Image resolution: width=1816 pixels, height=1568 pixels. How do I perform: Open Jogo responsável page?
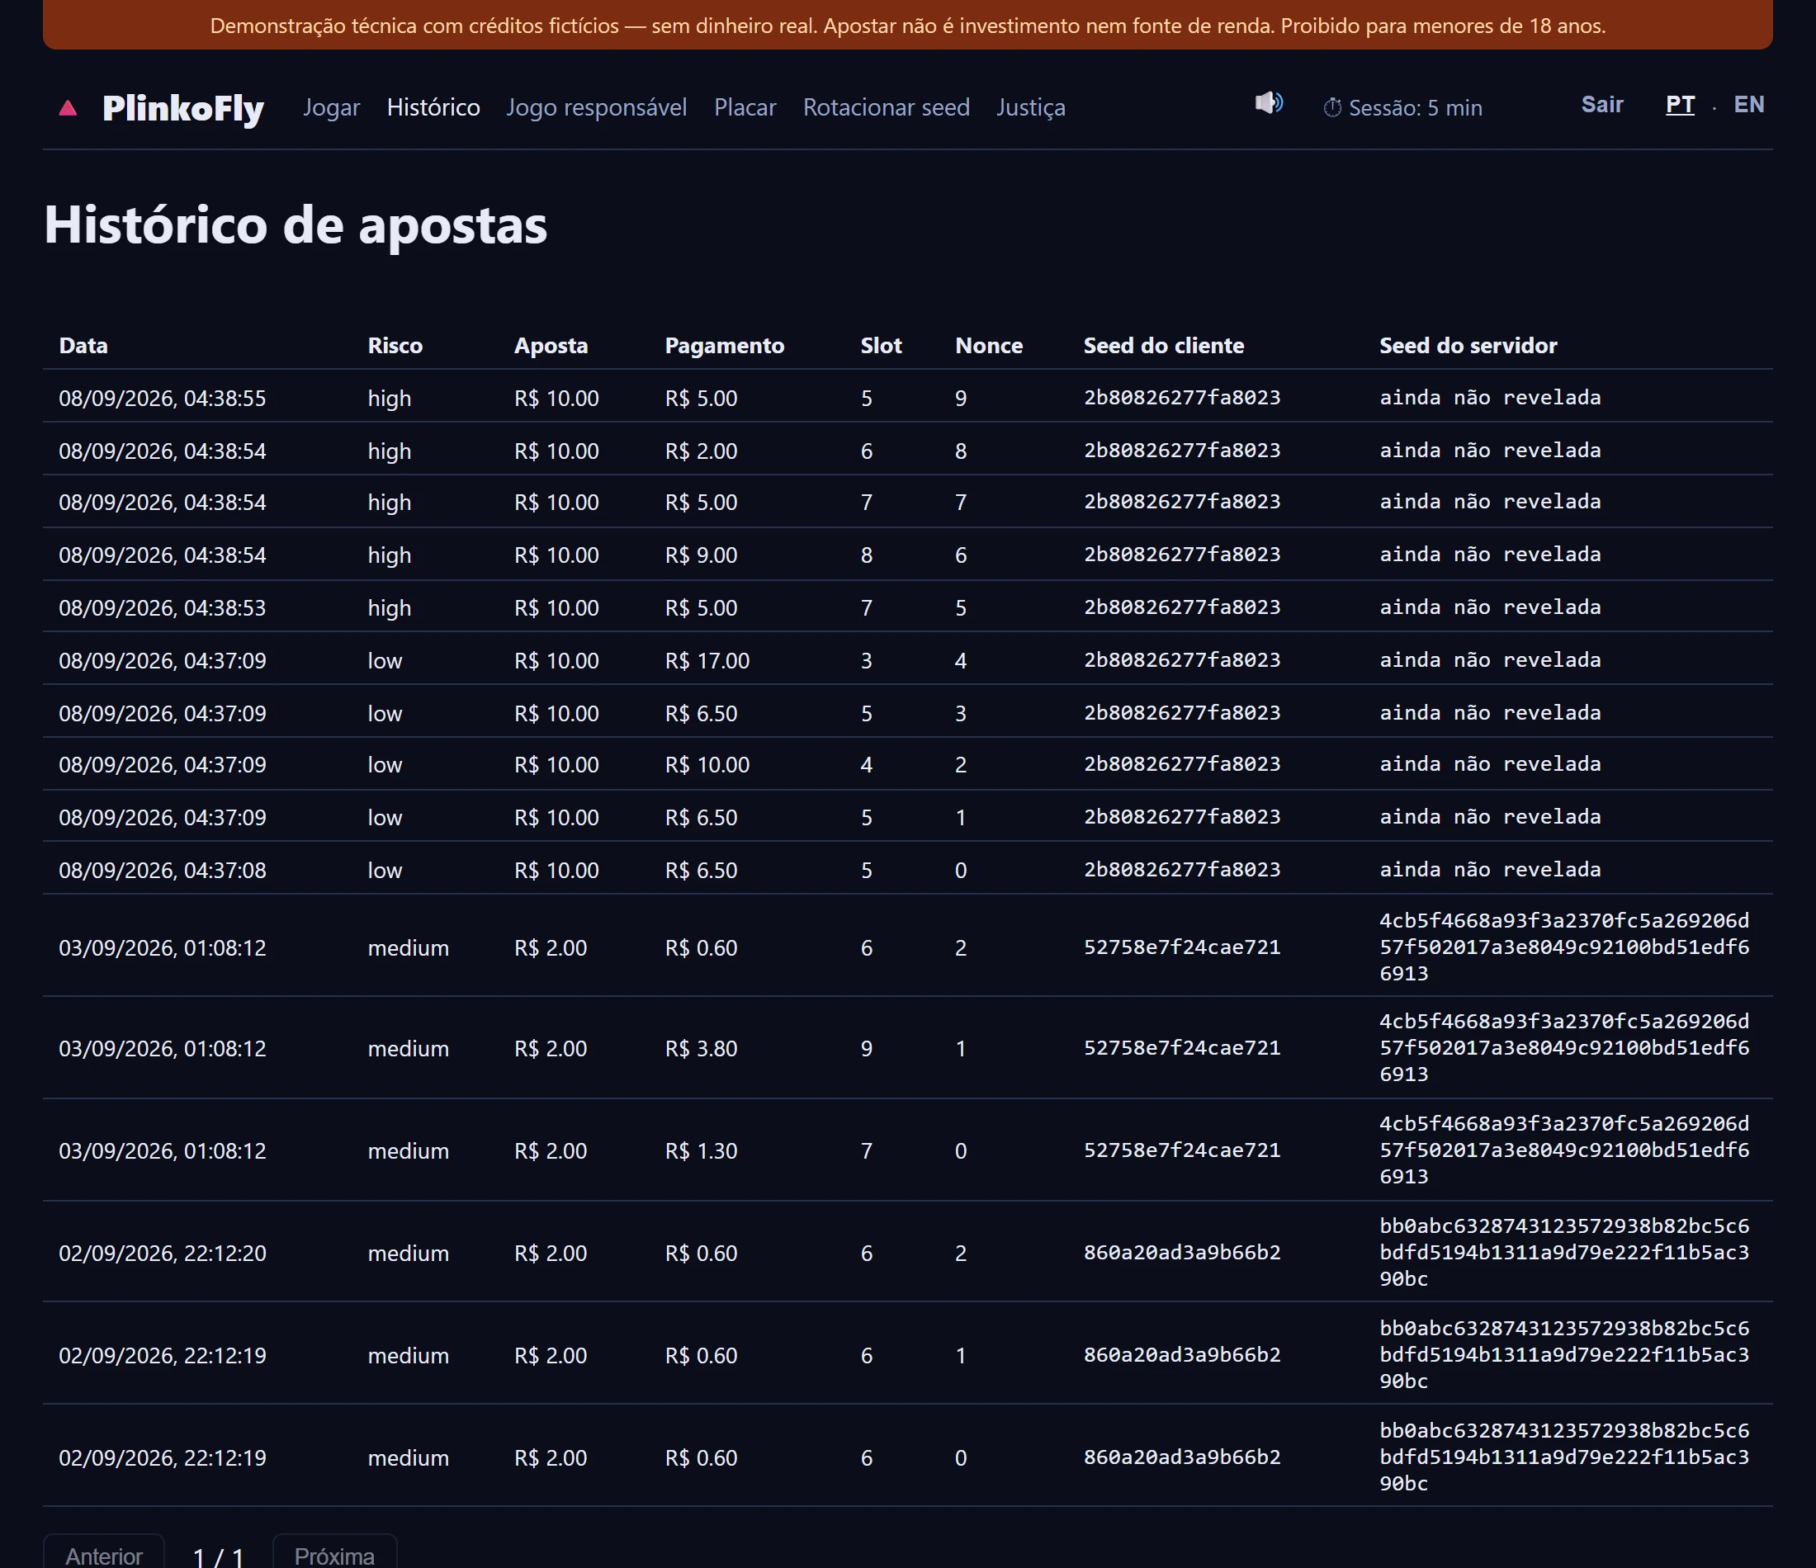597,107
